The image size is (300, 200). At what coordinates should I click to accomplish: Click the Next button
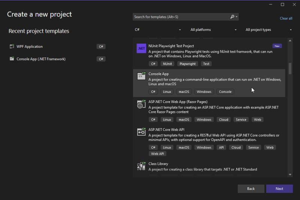pos(279,189)
